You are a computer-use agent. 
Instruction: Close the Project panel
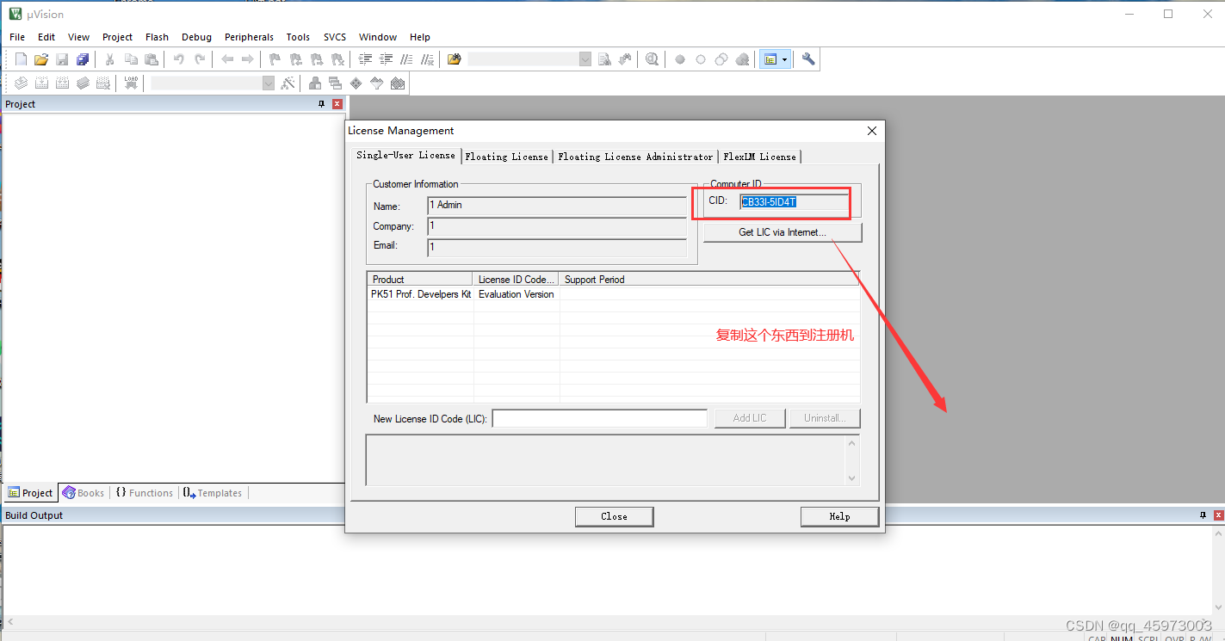coord(337,103)
